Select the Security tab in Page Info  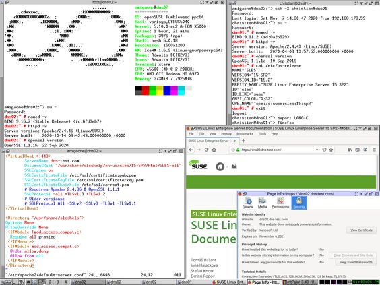pyautogui.click(x=299, y=203)
